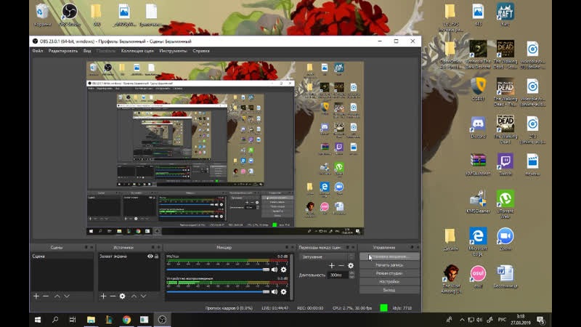Open Microsoft Edge desktop shortcut

pos(478,242)
